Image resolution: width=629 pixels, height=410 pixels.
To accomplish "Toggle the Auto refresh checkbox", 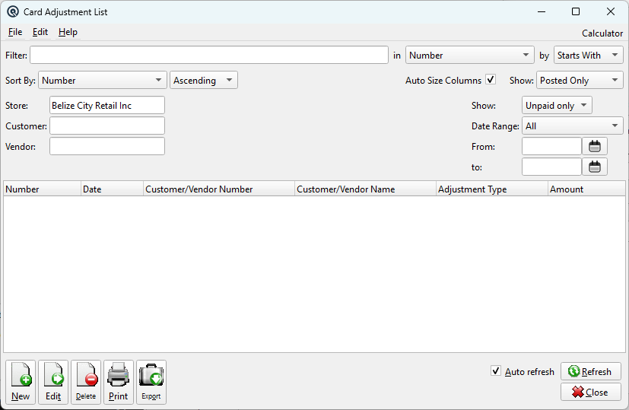I will (x=496, y=371).
